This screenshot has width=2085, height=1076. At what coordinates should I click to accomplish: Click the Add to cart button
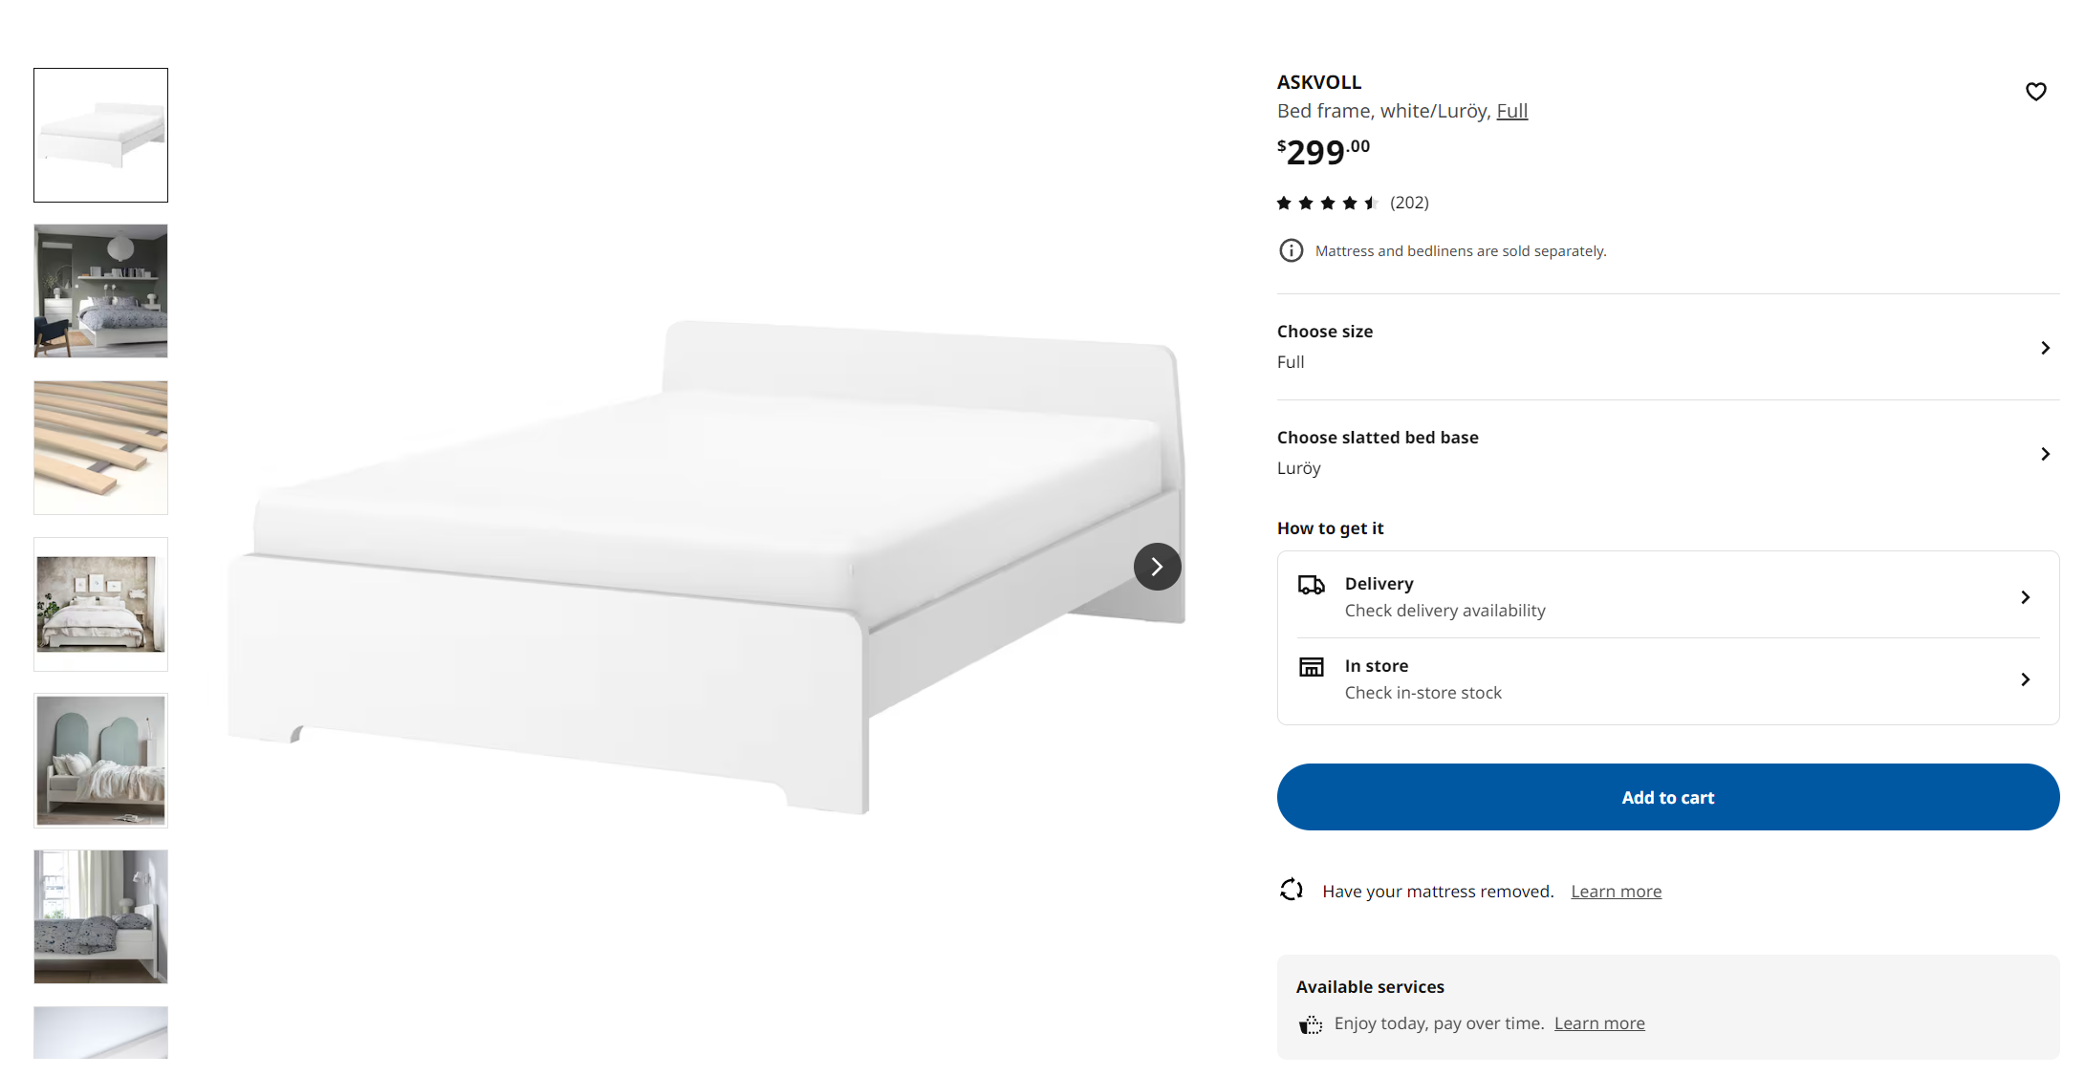pos(1667,797)
